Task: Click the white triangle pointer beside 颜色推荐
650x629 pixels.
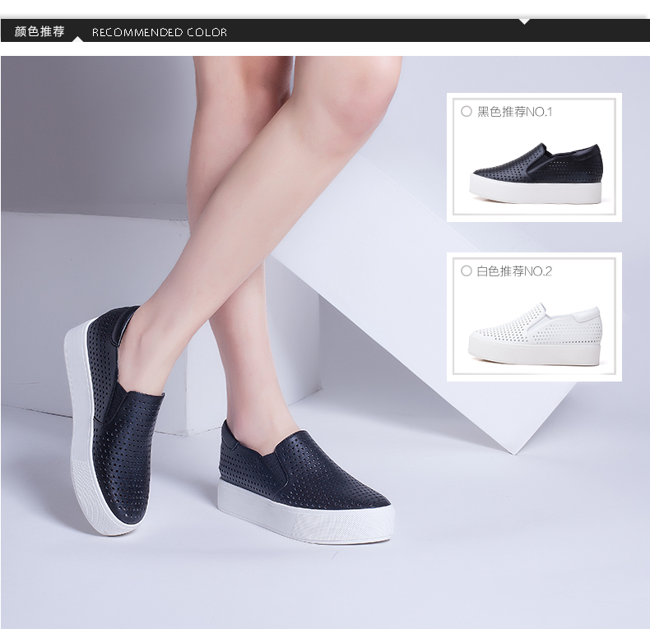Action: click(x=79, y=37)
